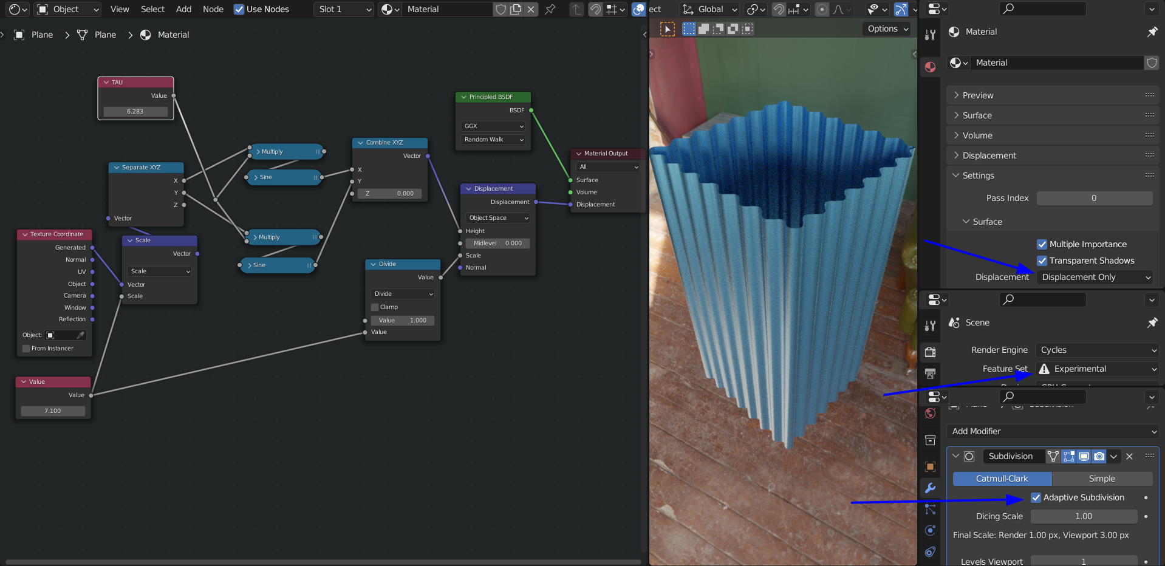Disable Adaptive Subdivision in the modifier
The width and height of the screenshot is (1165, 566).
(x=1036, y=497)
